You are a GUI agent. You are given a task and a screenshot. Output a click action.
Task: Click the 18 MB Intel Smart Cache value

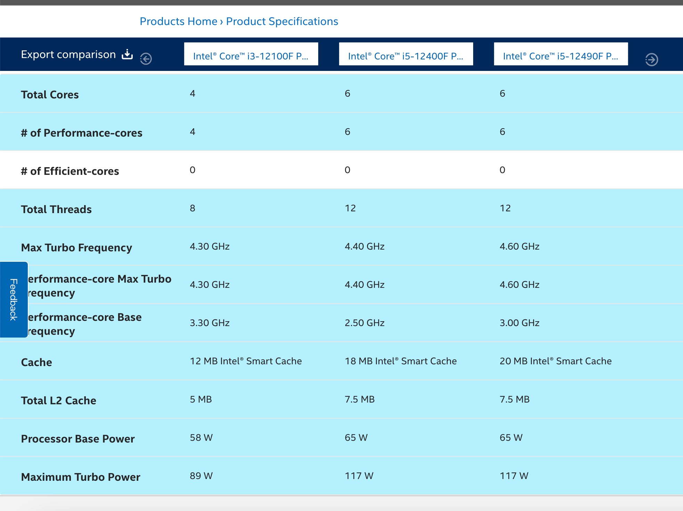click(x=401, y=361)
